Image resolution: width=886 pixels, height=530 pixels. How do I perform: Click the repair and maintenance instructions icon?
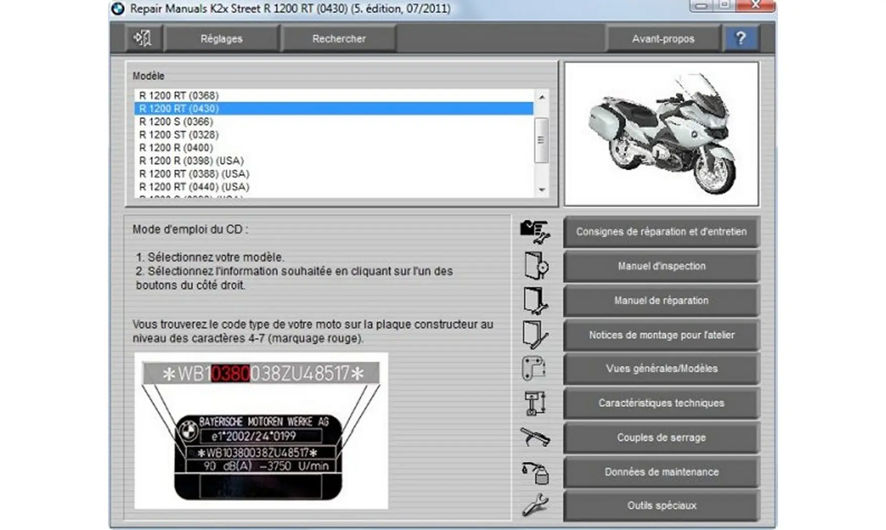(x=535, y=232)
